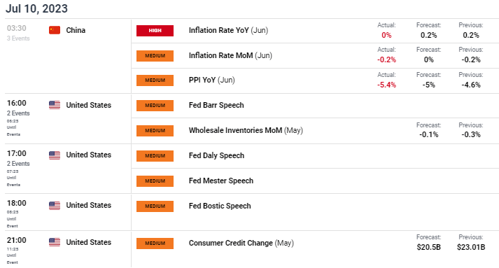Click the US flag at 18:00
The width and height of the screenshot is (499, 268).
55,205
